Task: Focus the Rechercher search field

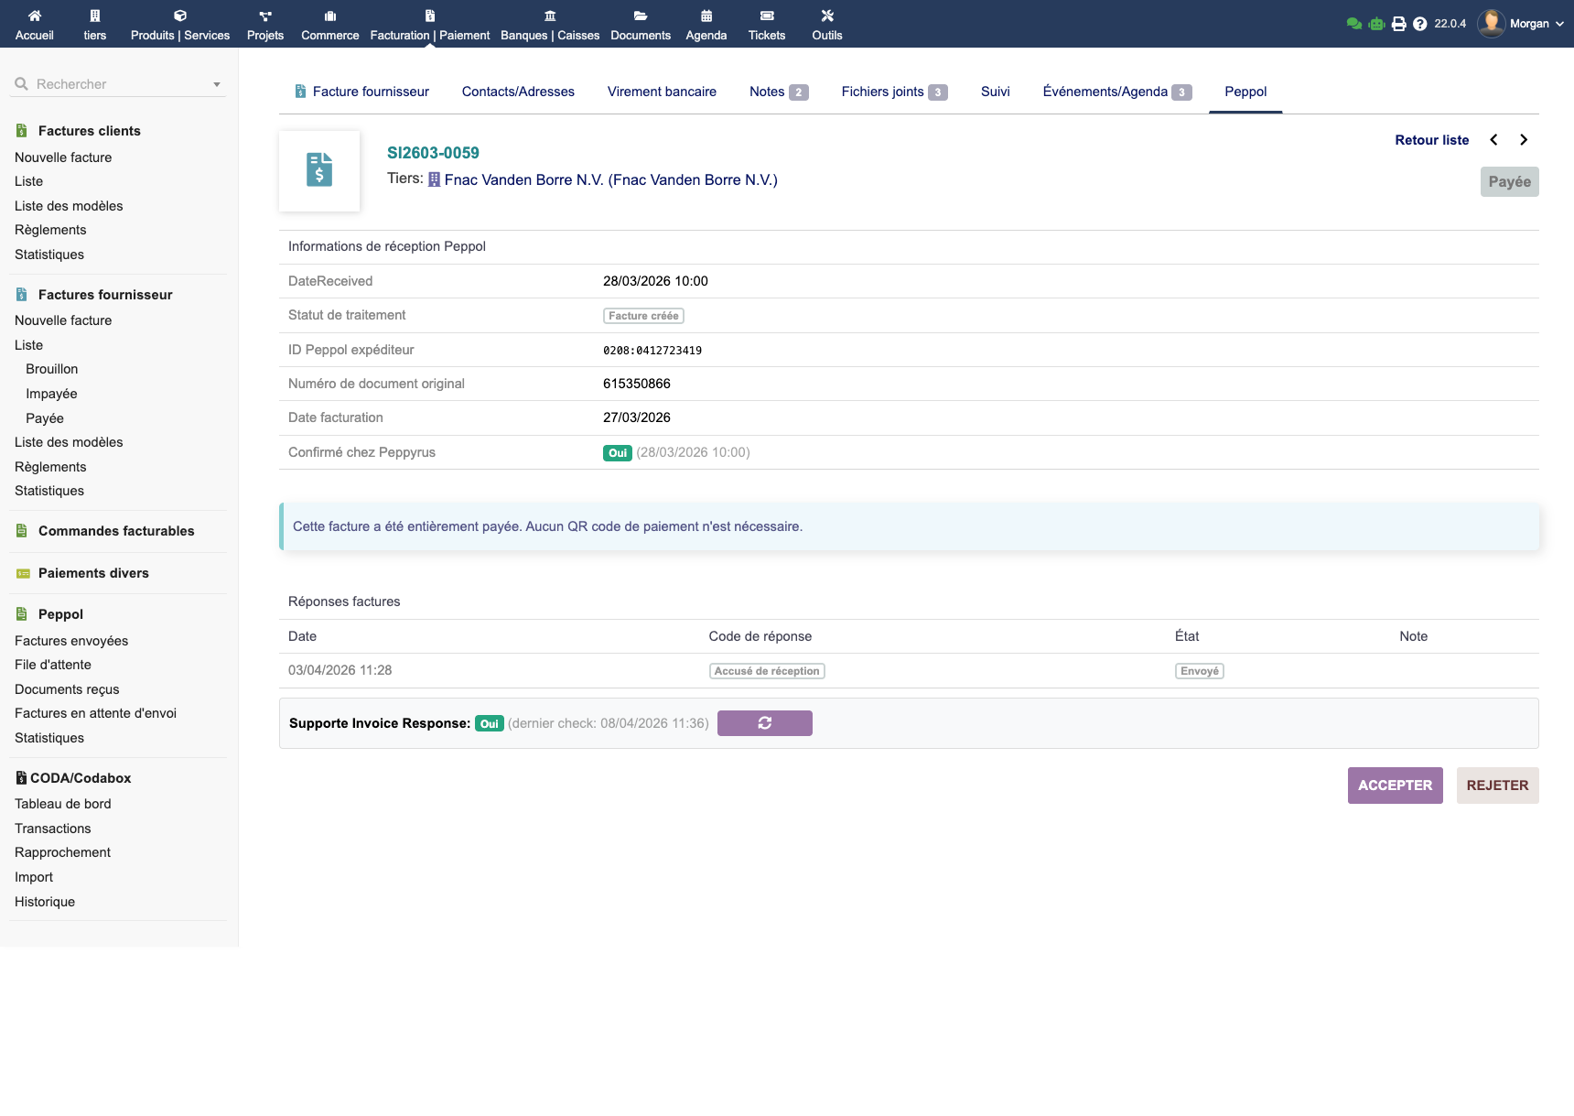Action: coord(120,84)
